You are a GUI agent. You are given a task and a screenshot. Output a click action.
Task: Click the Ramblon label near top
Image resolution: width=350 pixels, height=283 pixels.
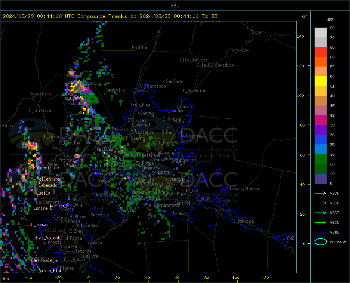click(x=140, y=47)
